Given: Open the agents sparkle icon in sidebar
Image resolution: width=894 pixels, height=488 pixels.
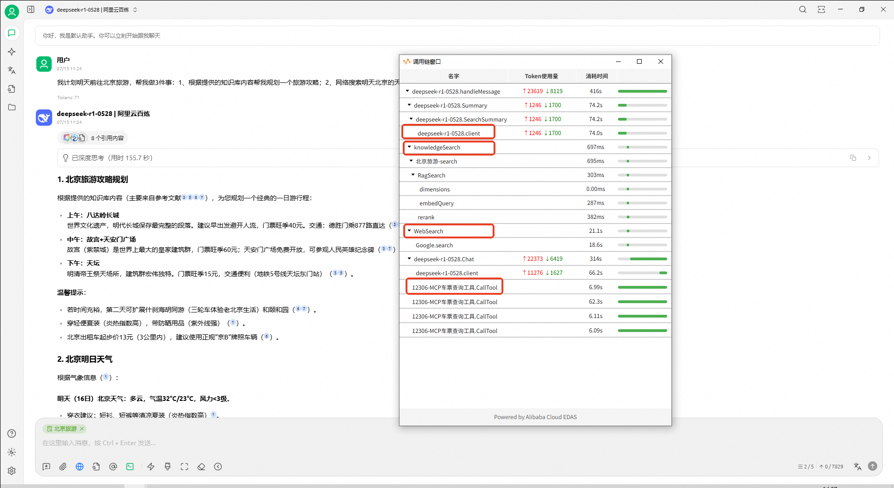Looking at the screenshot, I should click(x=12, y=52).
